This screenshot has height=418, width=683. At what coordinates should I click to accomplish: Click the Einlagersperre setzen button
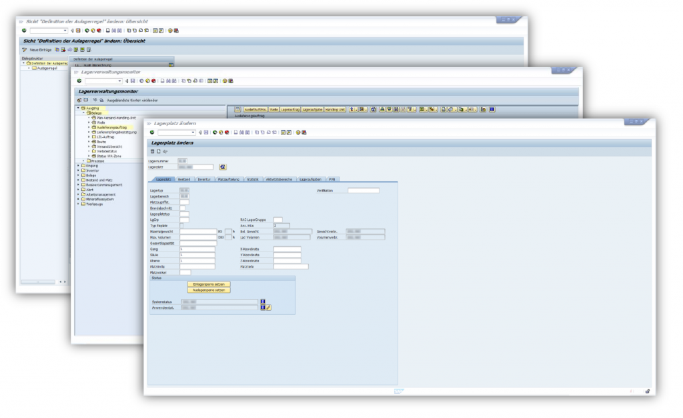(209, 284)
